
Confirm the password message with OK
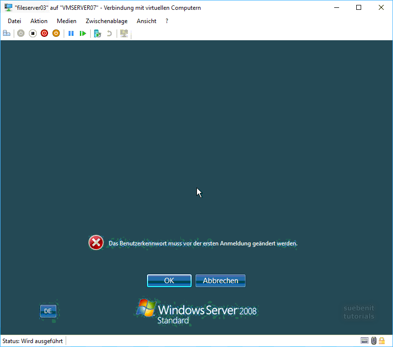pos(169,280)
